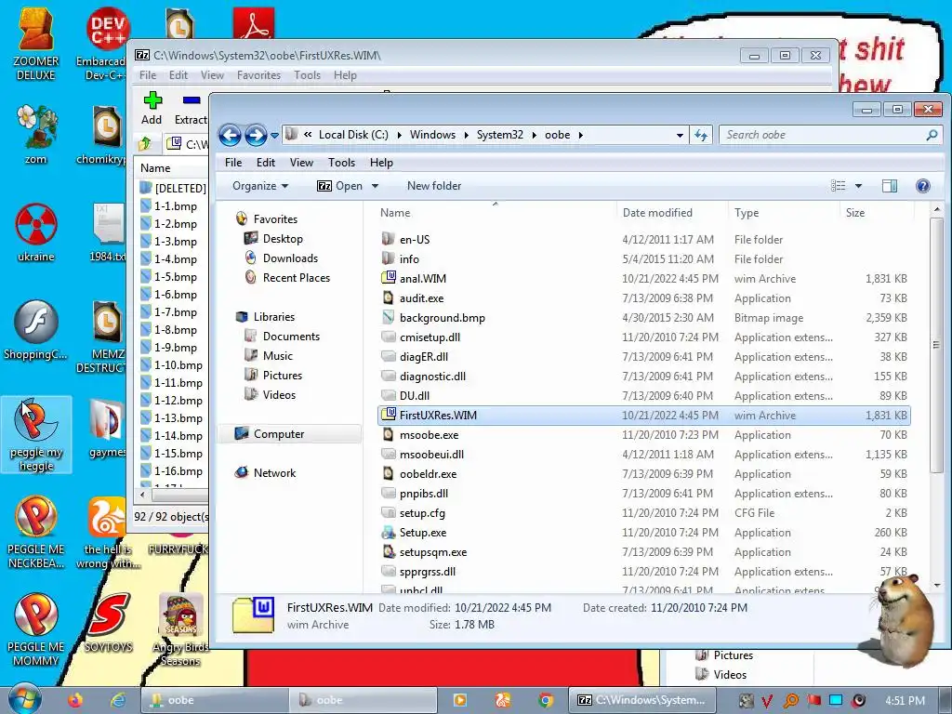This screenshot has height=714, width=952.
Task: Open 7-Zip Help menu
Action: point(345,75)
